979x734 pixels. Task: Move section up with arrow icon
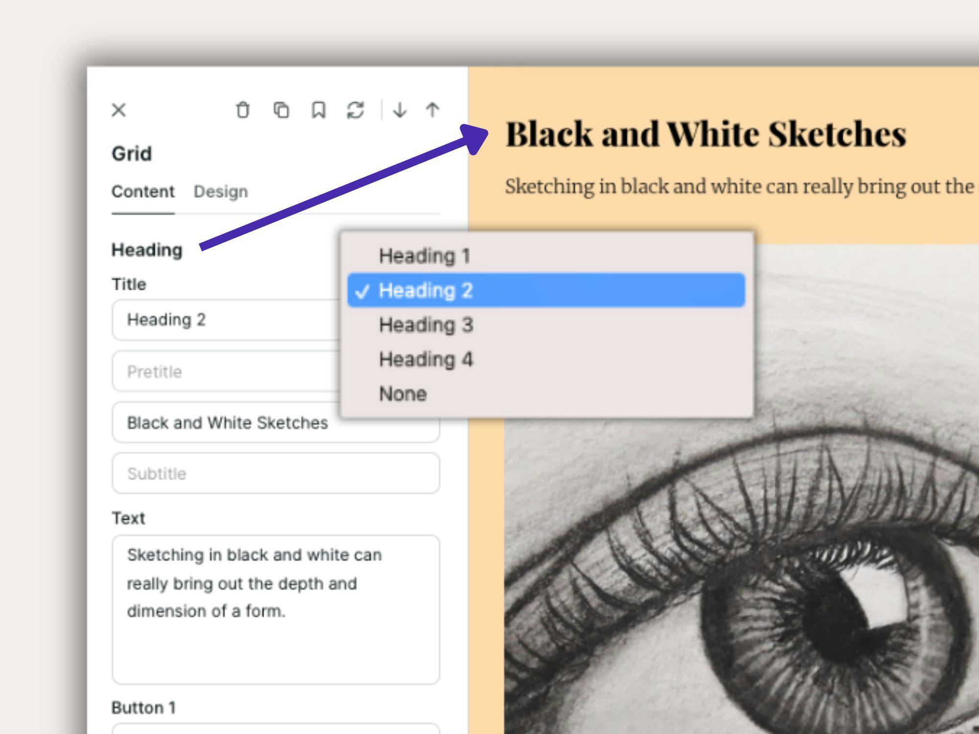432,110
